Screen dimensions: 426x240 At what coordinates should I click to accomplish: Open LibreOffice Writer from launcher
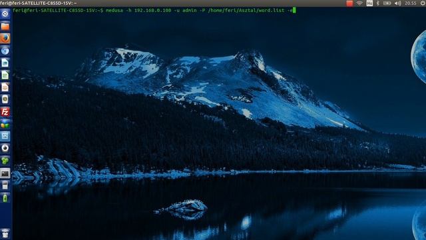pyautogui.click(x=5, y=63)
